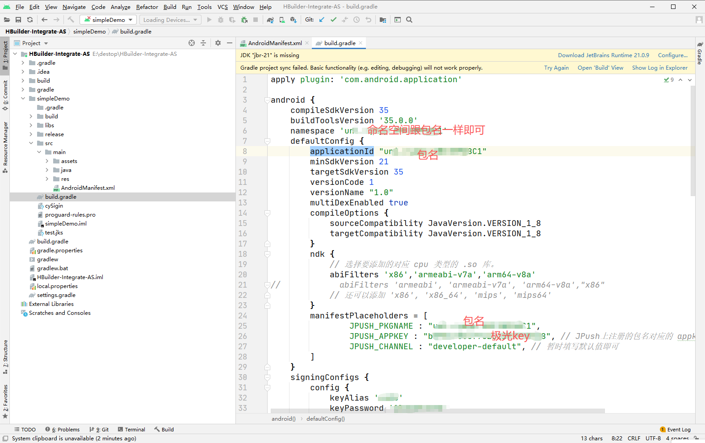The width and height of the screenshot is (705, 443).
Task: Click the Configure... link
Action: click(x=672, y=55)
